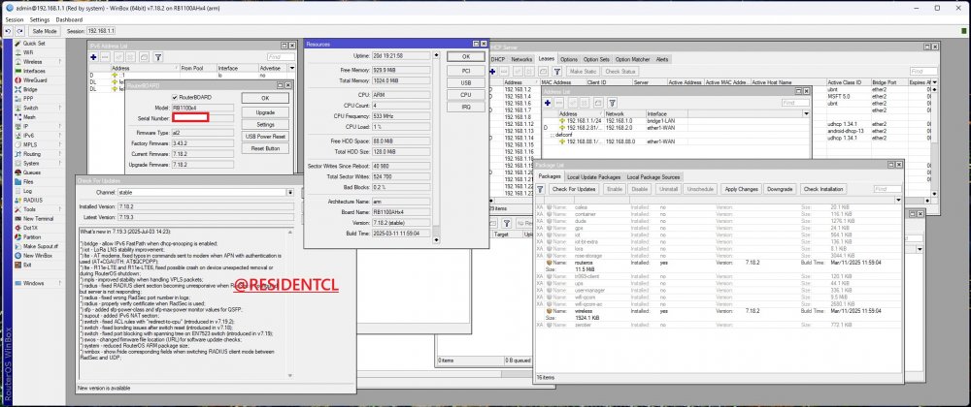Open Quick Set in the sidebar
This screenshot has height=407, width=971.
tap(33, 44)
